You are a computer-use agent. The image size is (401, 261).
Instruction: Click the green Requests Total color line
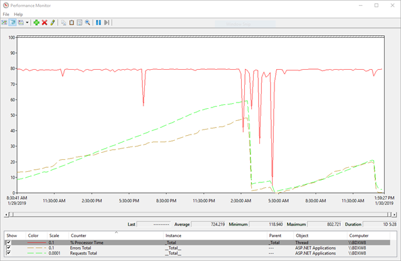(x=37, y=253)
